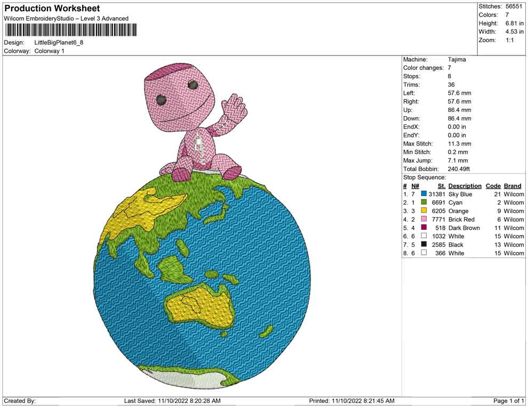528x406 pixels.
Task: Click the 'Page 1 of 1' indicator
Action: (x=508, y=401)
